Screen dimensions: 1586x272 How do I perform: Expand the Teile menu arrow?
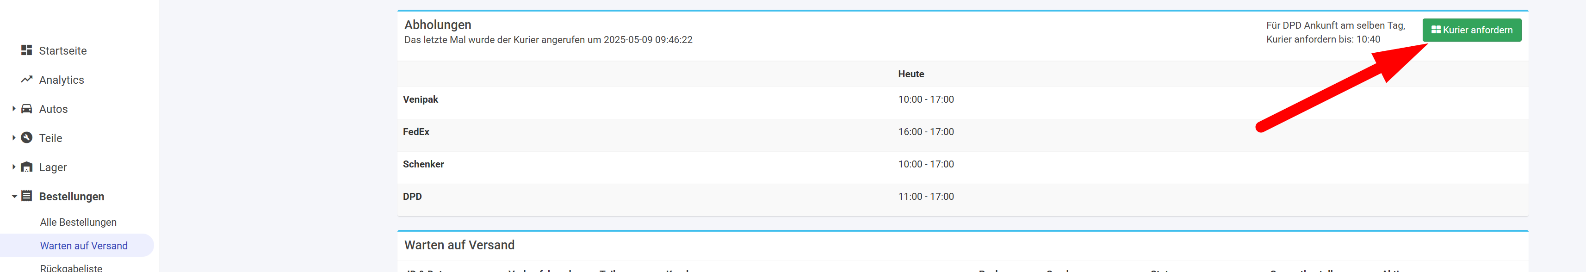coord(13,138)
